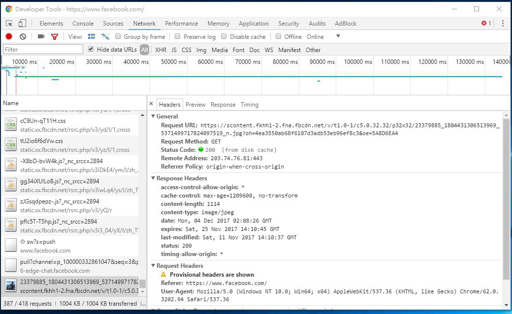
Task: Switch to the Console tab
Action: [83, 24]
